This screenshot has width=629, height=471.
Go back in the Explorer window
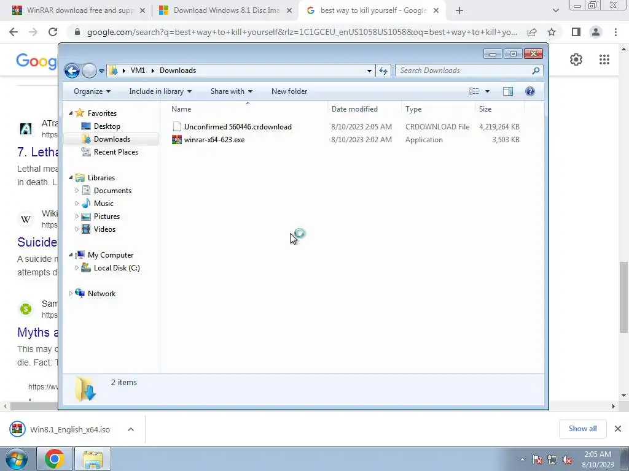click(x=72, y=71)
